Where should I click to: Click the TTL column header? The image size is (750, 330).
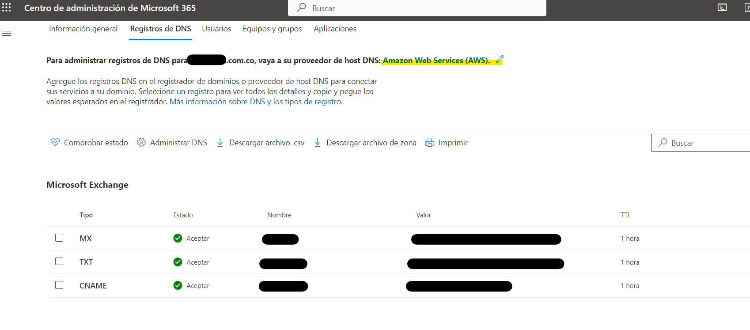tap(625, 215)
